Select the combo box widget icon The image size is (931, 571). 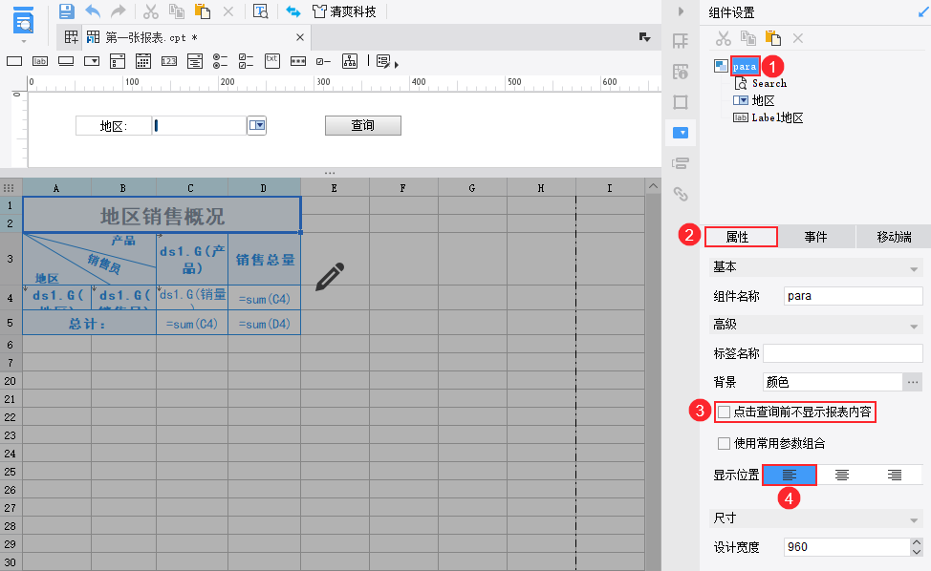(x=92, y=61)
